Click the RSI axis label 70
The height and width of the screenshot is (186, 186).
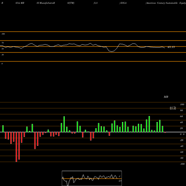(x=3, y=43)
